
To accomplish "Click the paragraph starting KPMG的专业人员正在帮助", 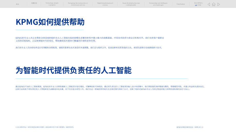I will pos(90,39).
